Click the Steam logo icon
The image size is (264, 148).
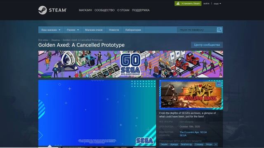coord(42,10)
